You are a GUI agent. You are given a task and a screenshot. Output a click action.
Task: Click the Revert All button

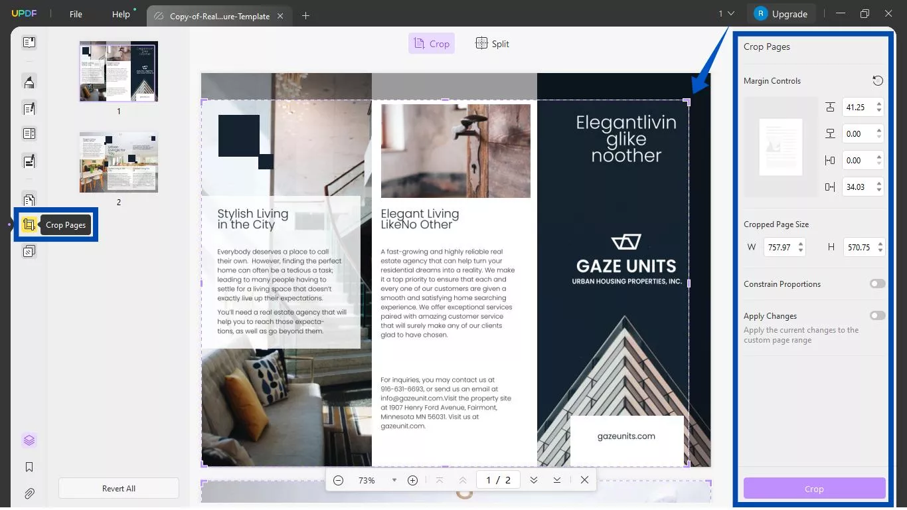pos(119,488)
